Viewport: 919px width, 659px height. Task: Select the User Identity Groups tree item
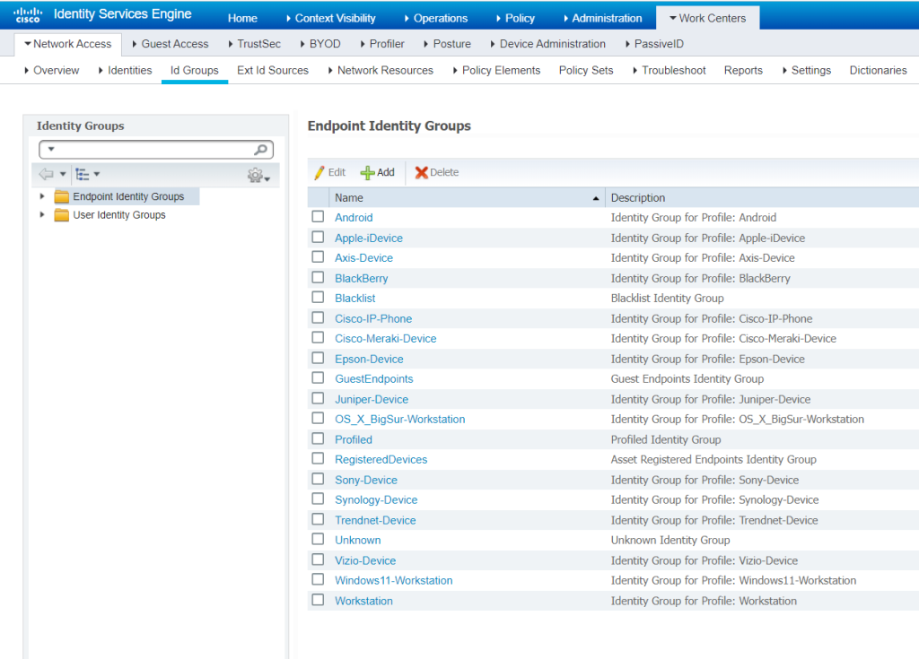[x=119, y=215]
